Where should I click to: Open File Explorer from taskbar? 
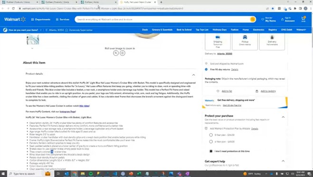(83, 174)
